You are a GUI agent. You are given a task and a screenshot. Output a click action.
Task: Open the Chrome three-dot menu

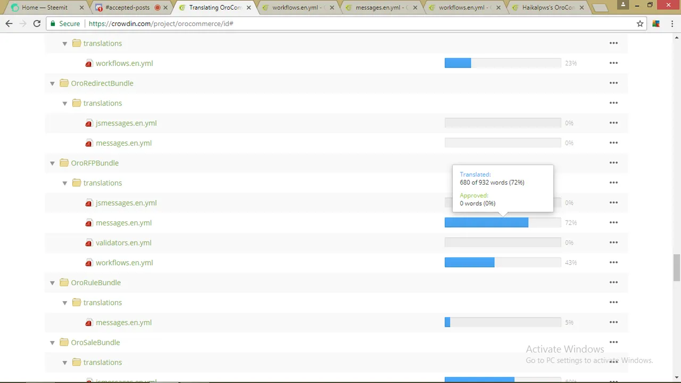click(671, 24)
